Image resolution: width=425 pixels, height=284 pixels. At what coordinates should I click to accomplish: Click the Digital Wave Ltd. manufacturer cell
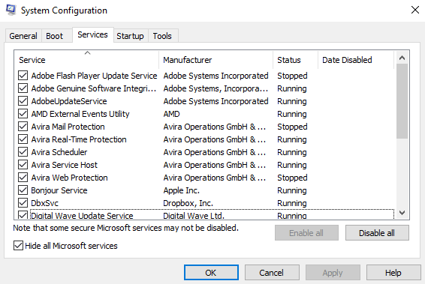(194, 215)
